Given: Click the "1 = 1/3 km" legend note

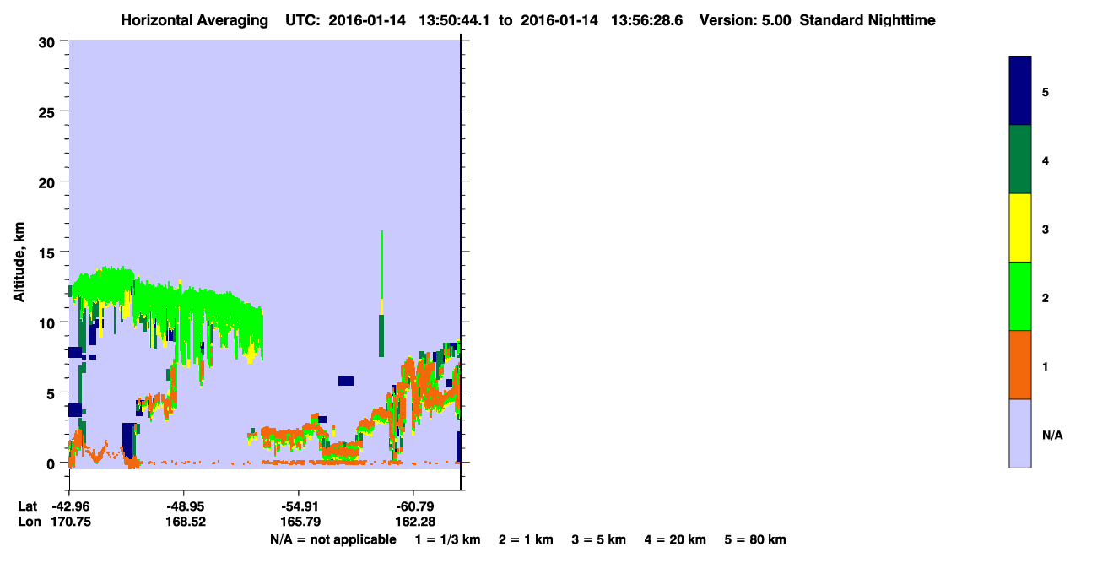Looking at the screenshot, I should (447, 539).
